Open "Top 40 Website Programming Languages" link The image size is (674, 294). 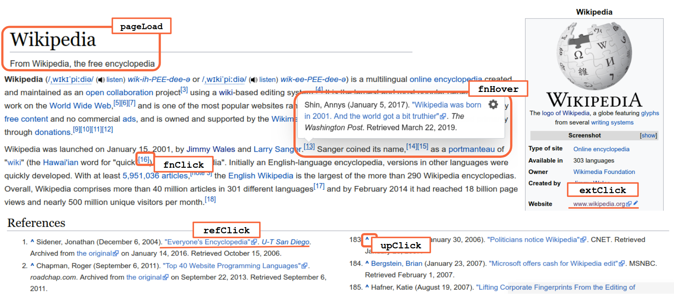[x=231, y=266]
